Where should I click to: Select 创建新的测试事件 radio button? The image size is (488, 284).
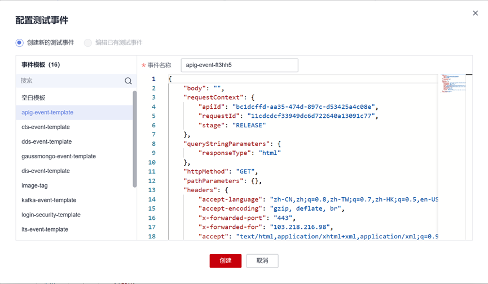point(20,43)
